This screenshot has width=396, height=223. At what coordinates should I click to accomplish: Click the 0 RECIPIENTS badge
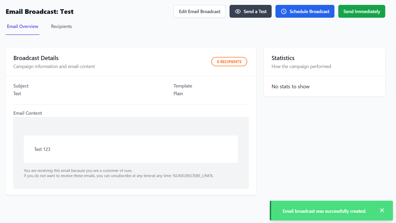click(x=229, y=62)
